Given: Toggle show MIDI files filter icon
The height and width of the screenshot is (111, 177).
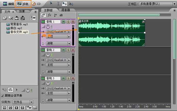Looking at the screenshot, I should [x=22, y=108].
